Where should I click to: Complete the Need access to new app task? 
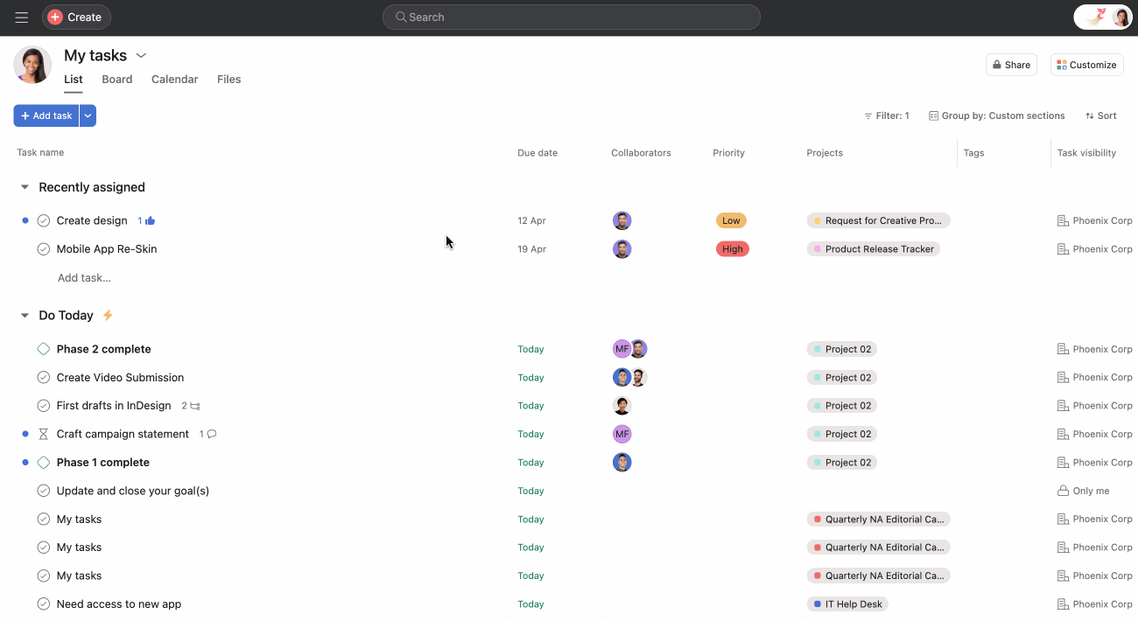(x=44, y=604)
